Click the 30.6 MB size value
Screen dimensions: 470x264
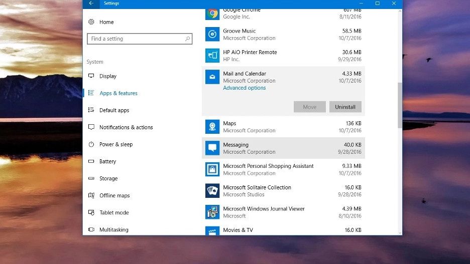pyautogui.click(x=351, y=52)
